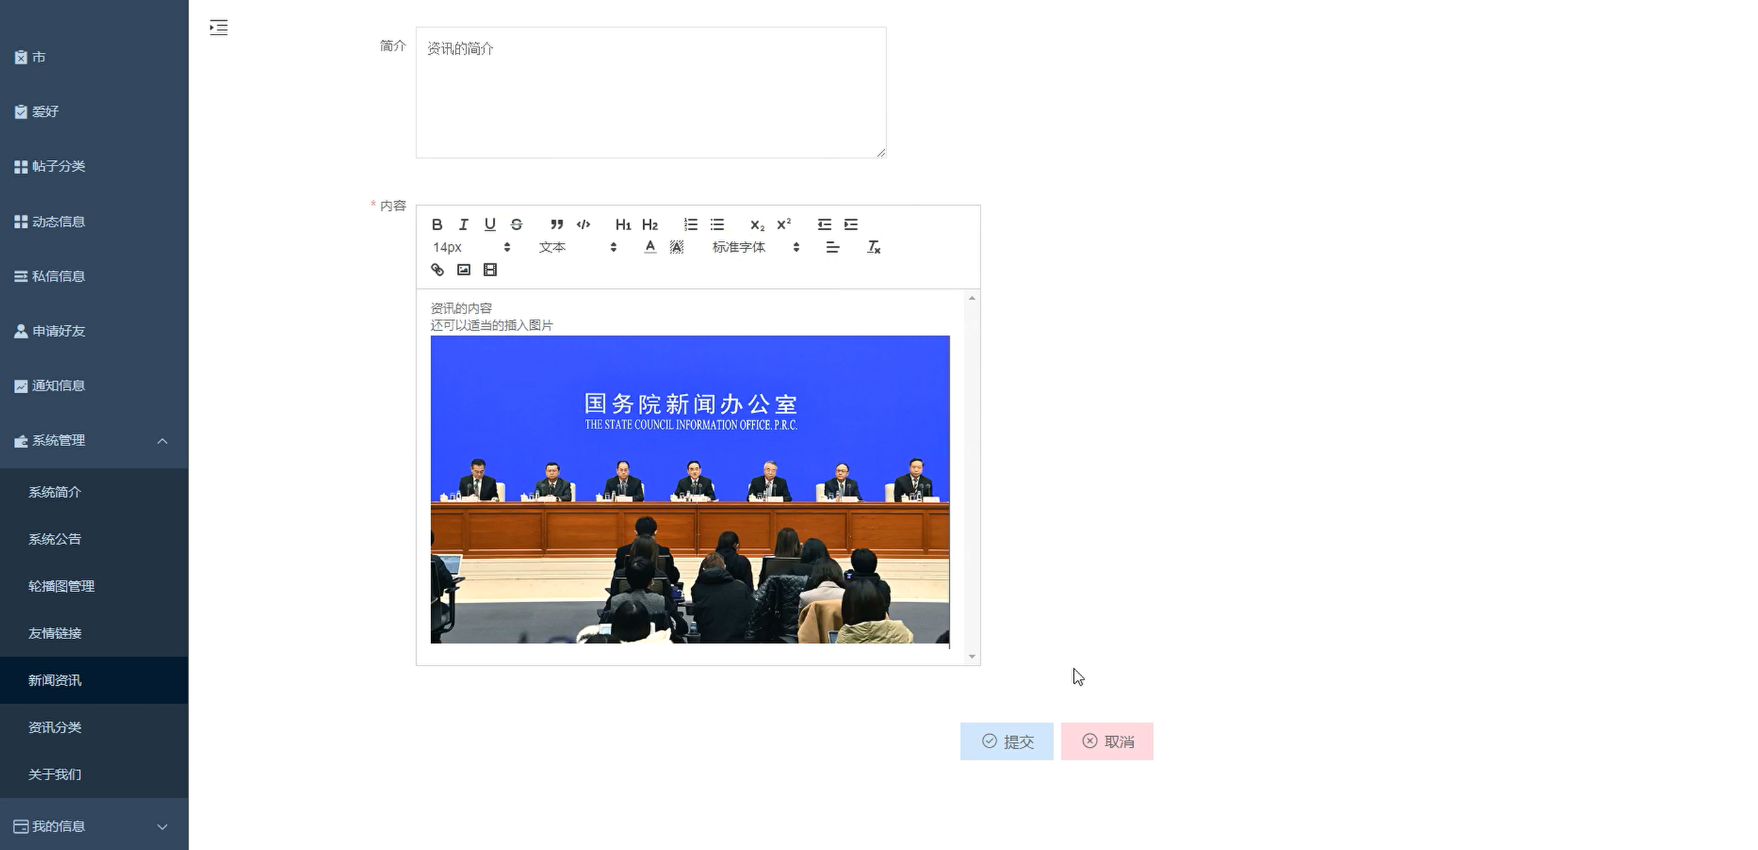Screen dimensions: 1758x850
Task: Open text alignment options
Action: point(833,247)
